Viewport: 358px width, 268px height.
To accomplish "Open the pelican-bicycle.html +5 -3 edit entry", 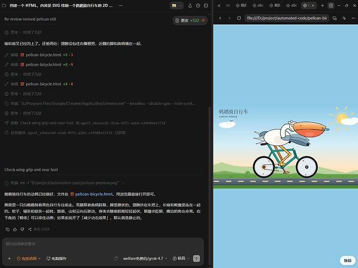I will (39, 55).
